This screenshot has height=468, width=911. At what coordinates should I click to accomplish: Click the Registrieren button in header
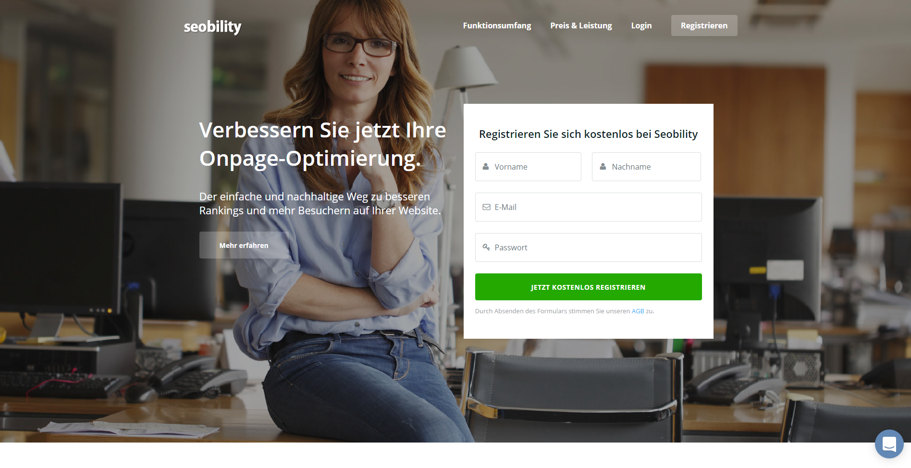coord(704,25)
